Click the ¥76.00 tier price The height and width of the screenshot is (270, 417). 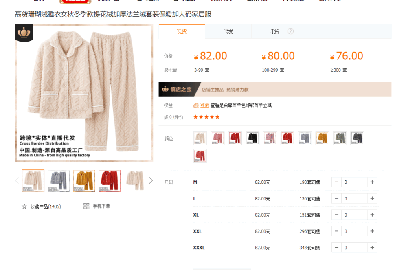tap(347, 56)
